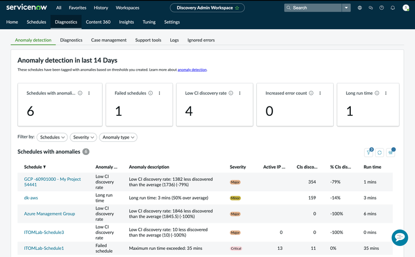Go to the Insights tab
Viewport: 415px width, 257px height.
(x=126, y=22)
